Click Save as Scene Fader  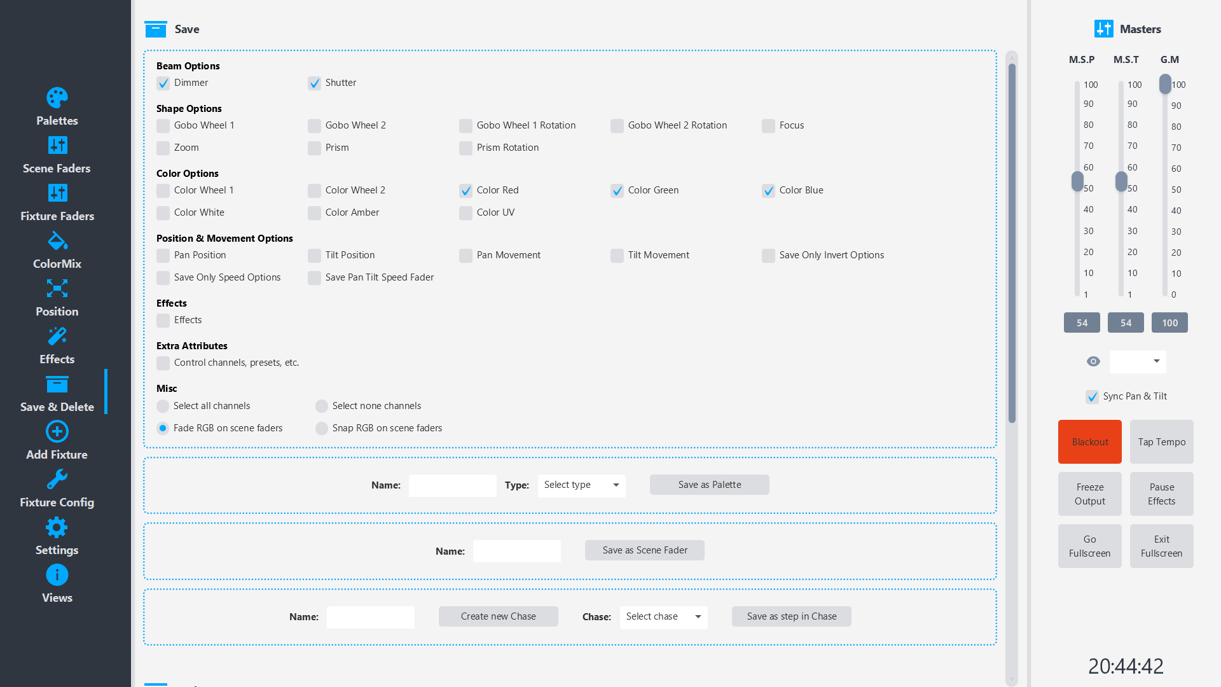(644, 550)
